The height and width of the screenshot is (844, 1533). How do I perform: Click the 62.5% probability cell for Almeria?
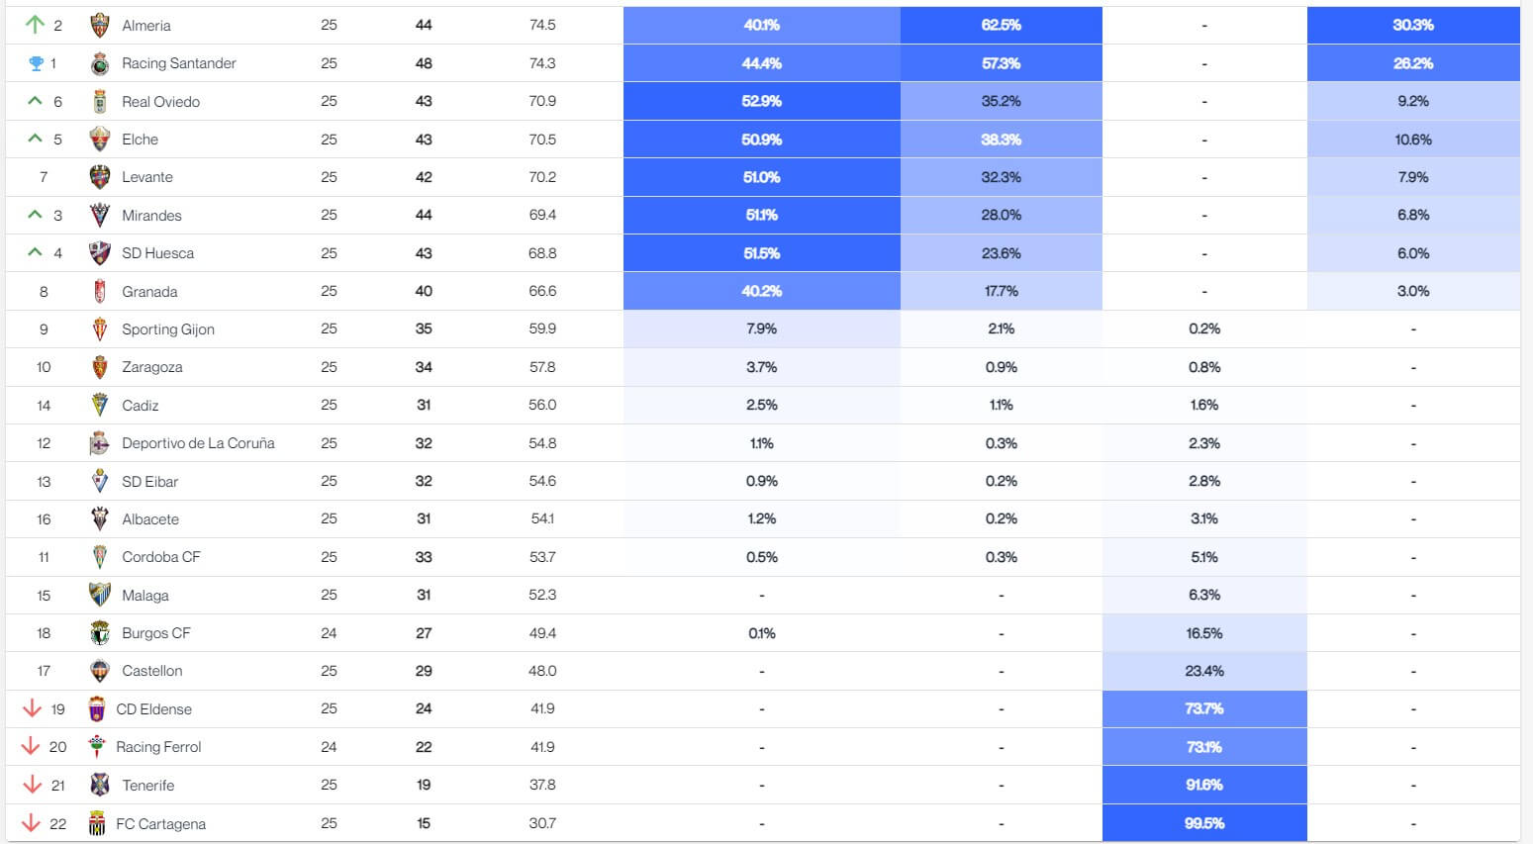(x=1002, y=25)
